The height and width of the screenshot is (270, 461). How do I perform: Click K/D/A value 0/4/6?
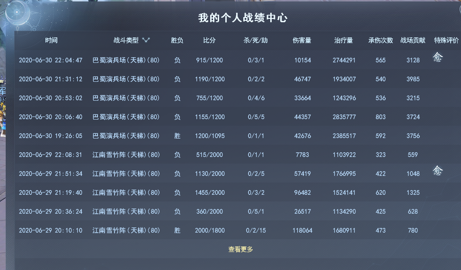coord(256,98)
